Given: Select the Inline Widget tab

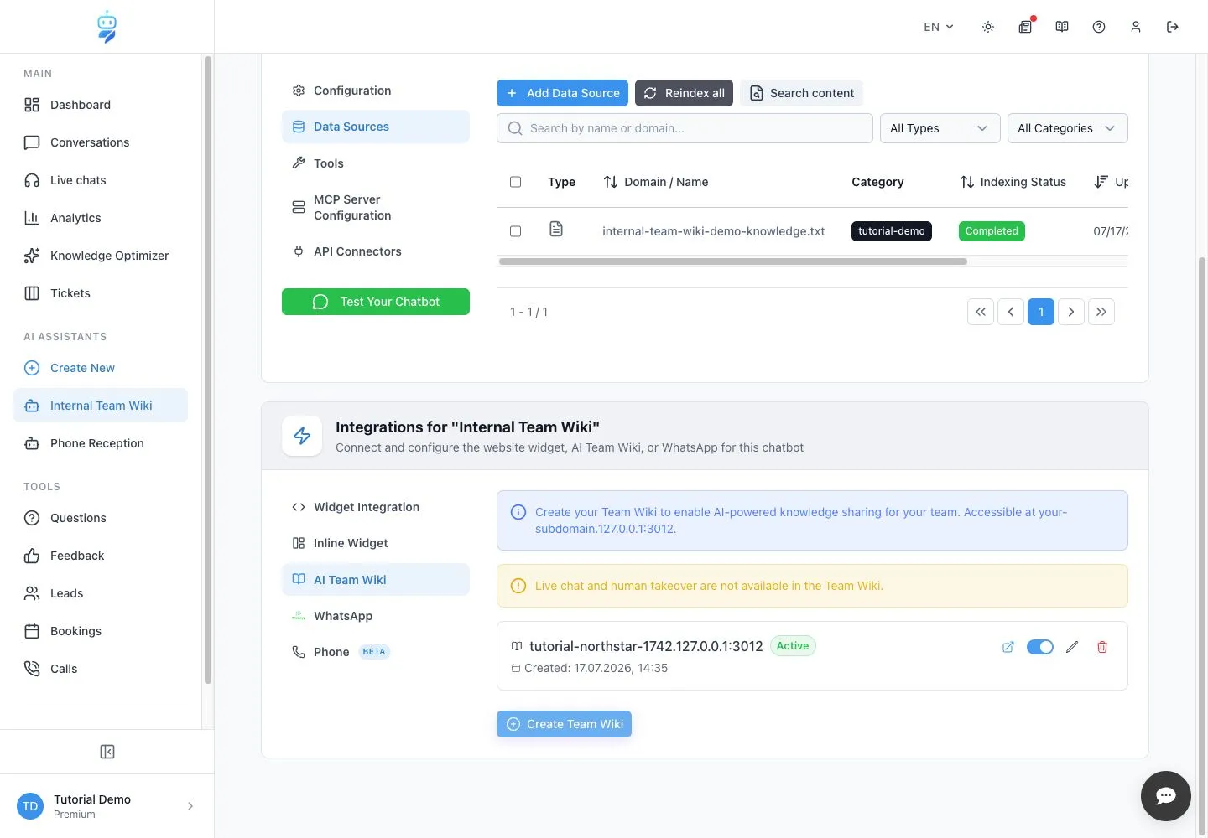Looking at the screenshot, I should [376, 543].
